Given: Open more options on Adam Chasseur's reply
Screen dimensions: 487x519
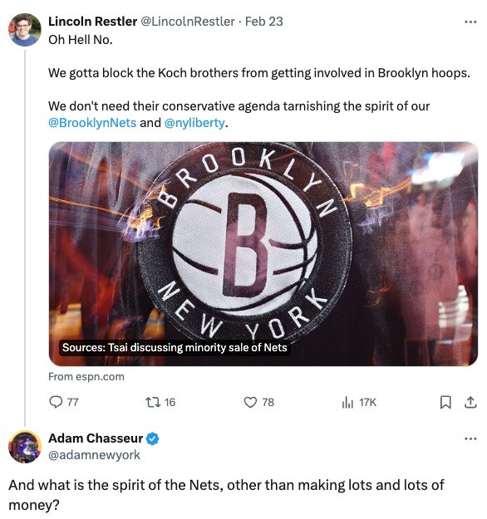Looking at the screenshot, I should 470,439.
